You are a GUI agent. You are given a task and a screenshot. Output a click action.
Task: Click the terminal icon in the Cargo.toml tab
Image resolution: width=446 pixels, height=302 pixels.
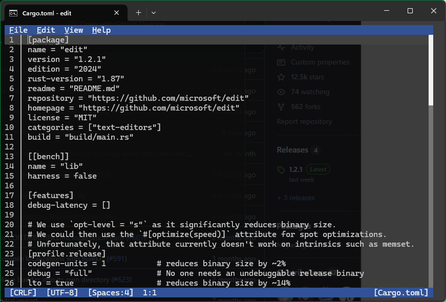tap(14, 13)
